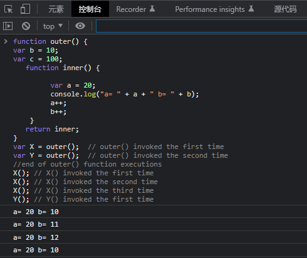The width and height of the screenshot is (307, 258).
Task: Click the live expression eye icon
Action: pos(80,26)
